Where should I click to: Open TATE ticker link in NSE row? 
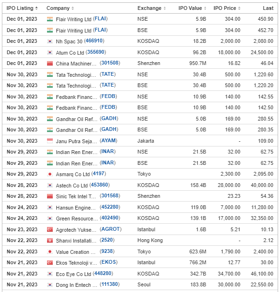click(108, 74)
